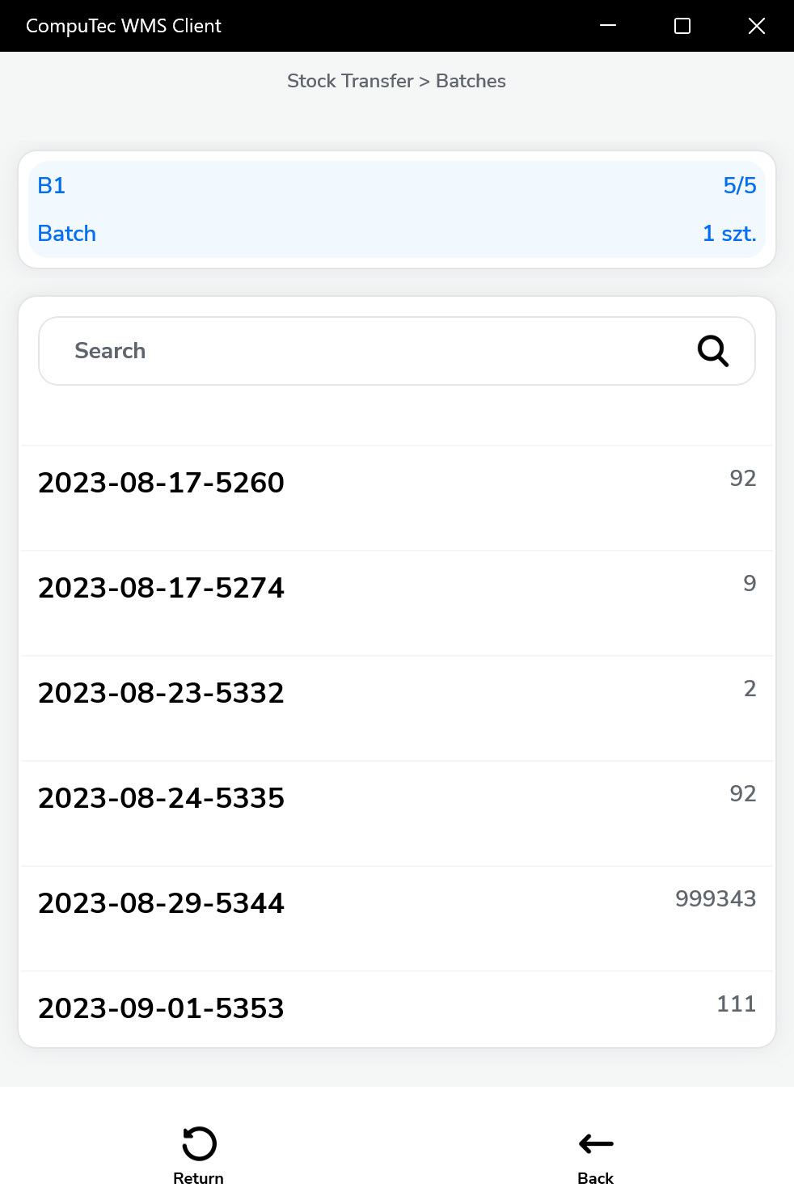The width and height of the screenshot is (794, 1200).
Task: Select batch 2023-08-17-5274
Action: [x=161, y=588]
